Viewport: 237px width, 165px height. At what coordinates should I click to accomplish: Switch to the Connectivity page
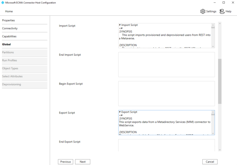click(10, 28)
